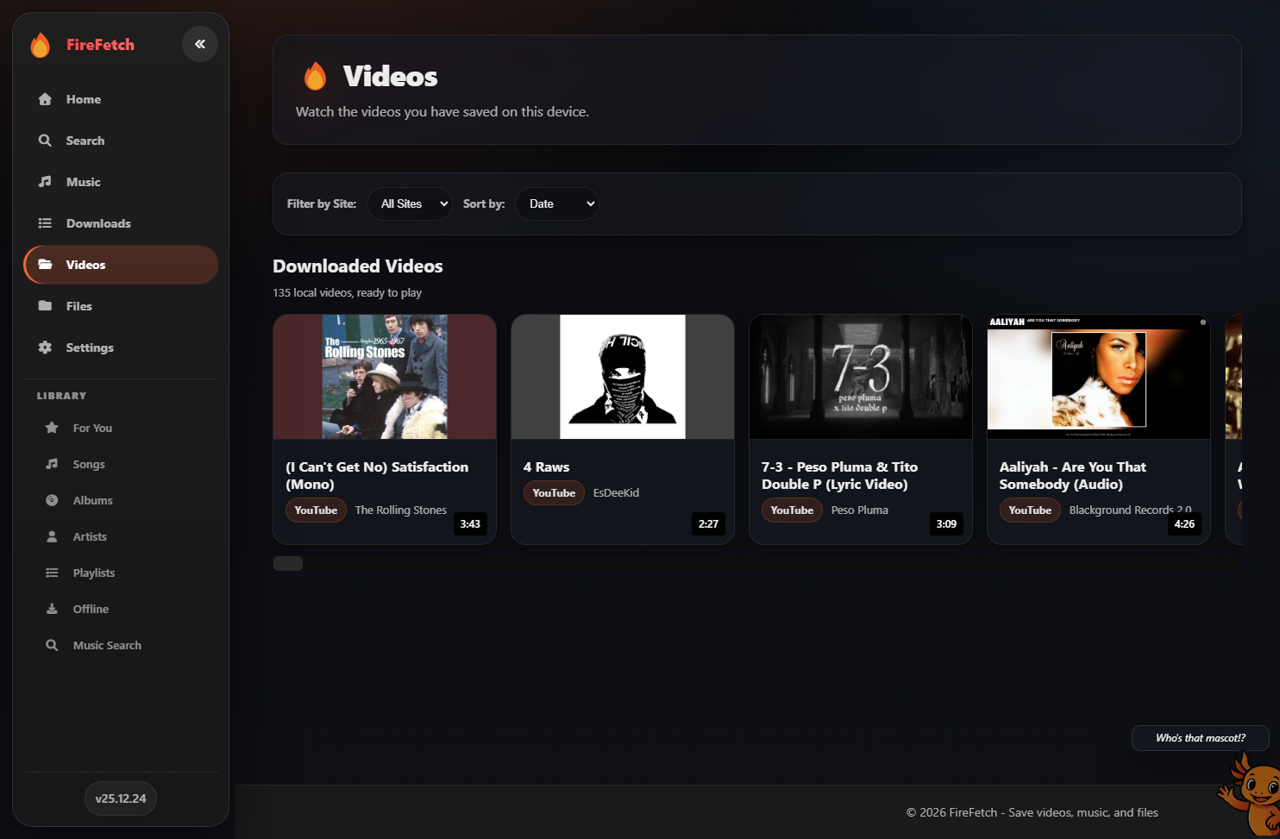
Task: Open Artists in the library
Action: click(121, 536)
